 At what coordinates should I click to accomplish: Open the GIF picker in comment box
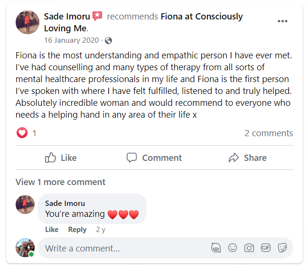point(266,248)
